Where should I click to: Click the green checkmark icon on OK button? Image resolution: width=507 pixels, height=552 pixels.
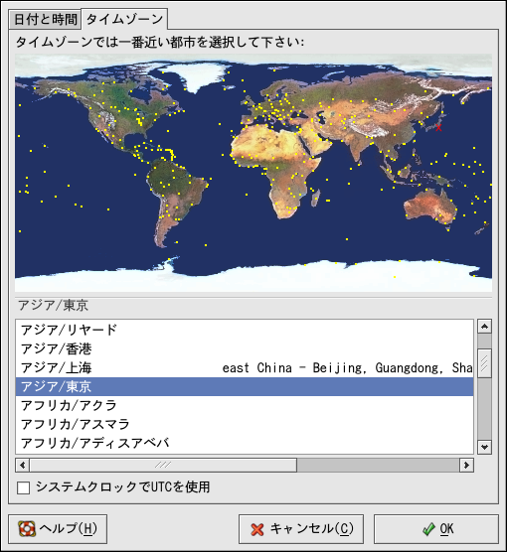tap(428, 529)
